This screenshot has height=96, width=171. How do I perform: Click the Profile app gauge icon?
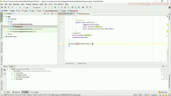pos(62,7)
